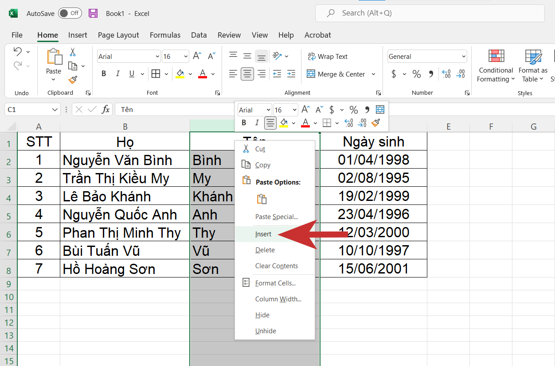Viewport: 555px width, 366px height.
Task: Toggle Wrap Text
Action: tap(328, 57)
